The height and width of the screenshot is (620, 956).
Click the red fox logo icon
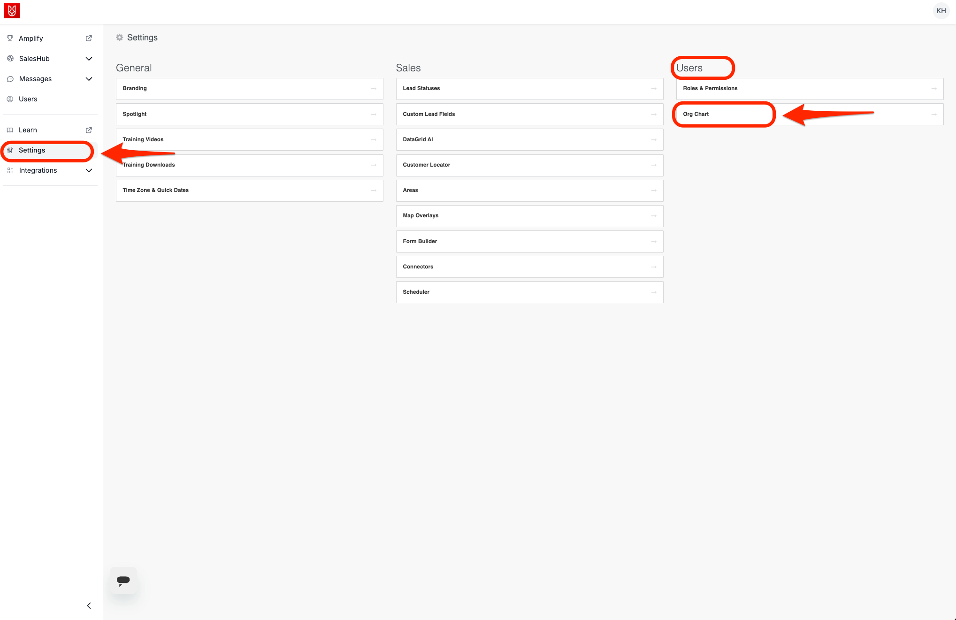click(x=12, y=10)
